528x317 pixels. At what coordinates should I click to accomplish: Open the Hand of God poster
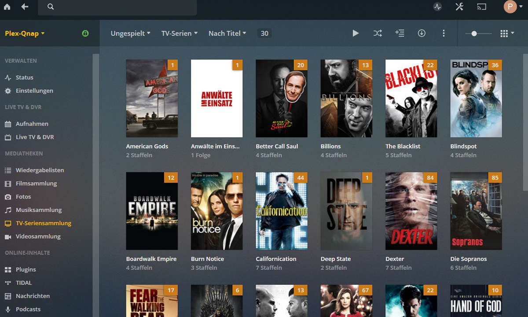tap(476, 301)
